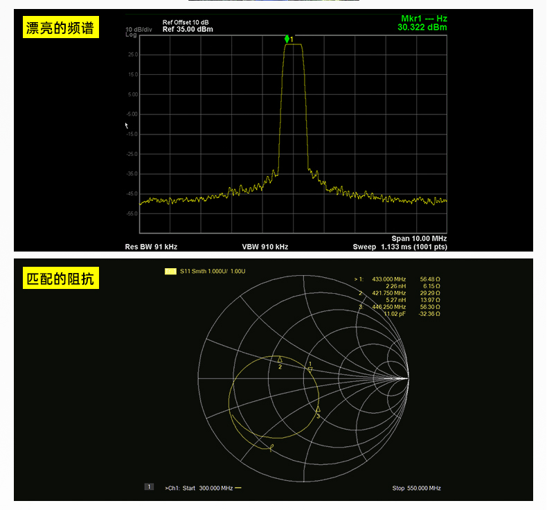Click the 25.0 y-axis gridline label

click(x=133, y=55)
